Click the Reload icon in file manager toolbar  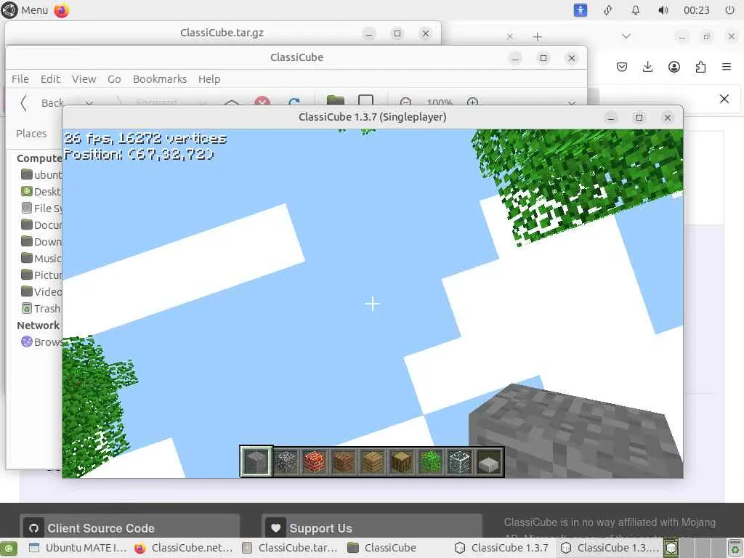click(x=294, y=101)
